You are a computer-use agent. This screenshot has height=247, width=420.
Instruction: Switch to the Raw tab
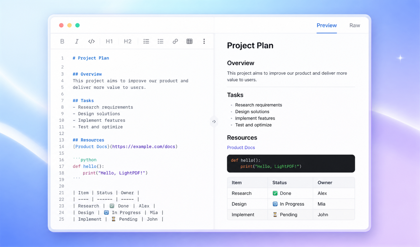pyautogui.click(x=355, y=25)
